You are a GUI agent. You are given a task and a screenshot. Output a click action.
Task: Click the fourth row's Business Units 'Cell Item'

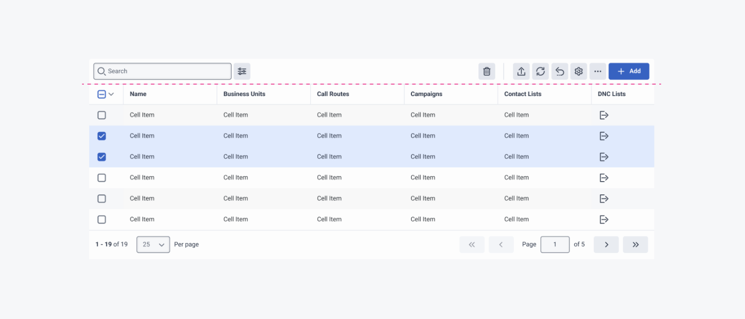(x=236, y=178)
